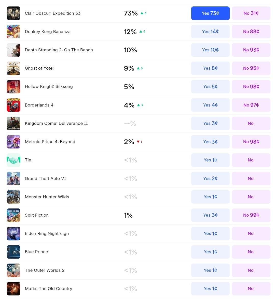Click No button for Monster Hunter Wilds
This screenshot has height=300, width=277.
pyautogui.click(x=251, y=197)
